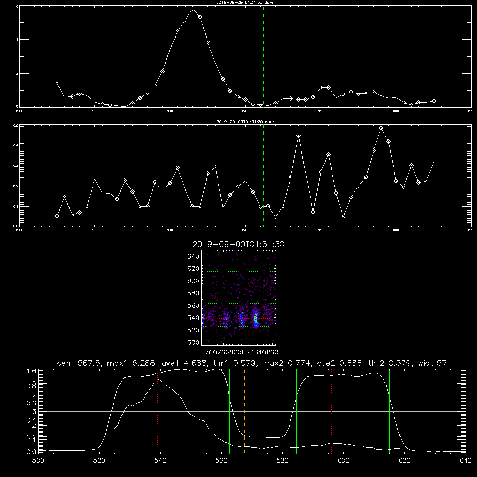Image resolution: width=477 pixels, height=477 pixels.
Task: Click the orange dashed center line in bottom plot
Action: coord(245,411)
